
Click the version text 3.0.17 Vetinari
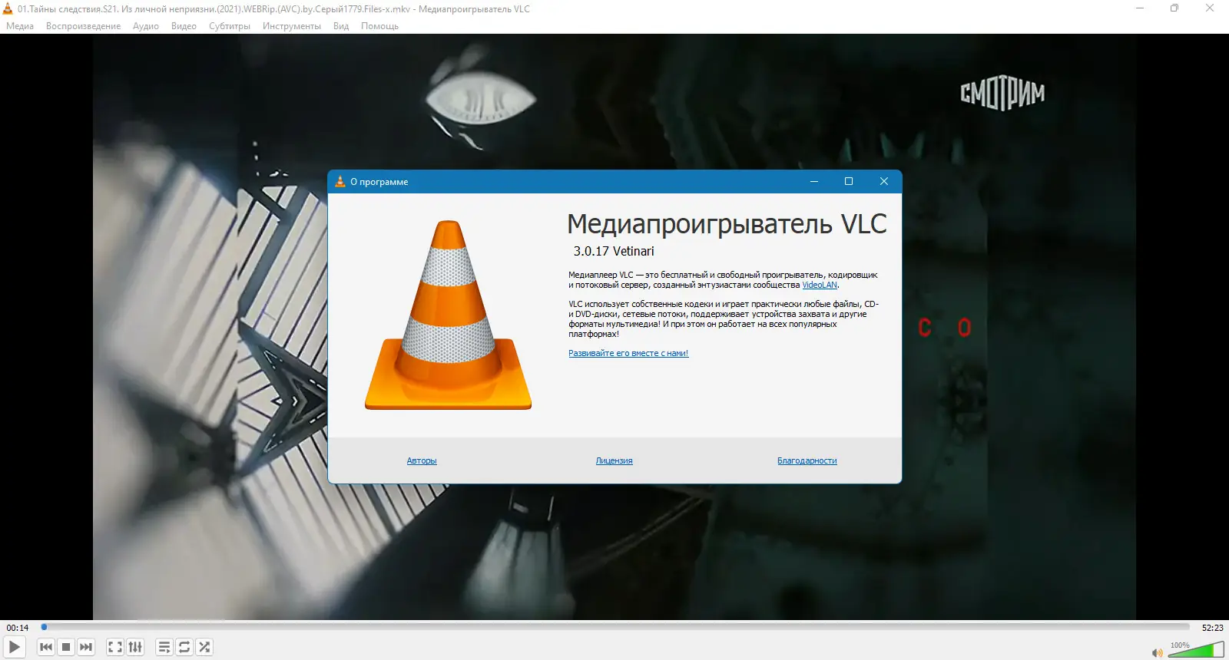pos(614,251)
